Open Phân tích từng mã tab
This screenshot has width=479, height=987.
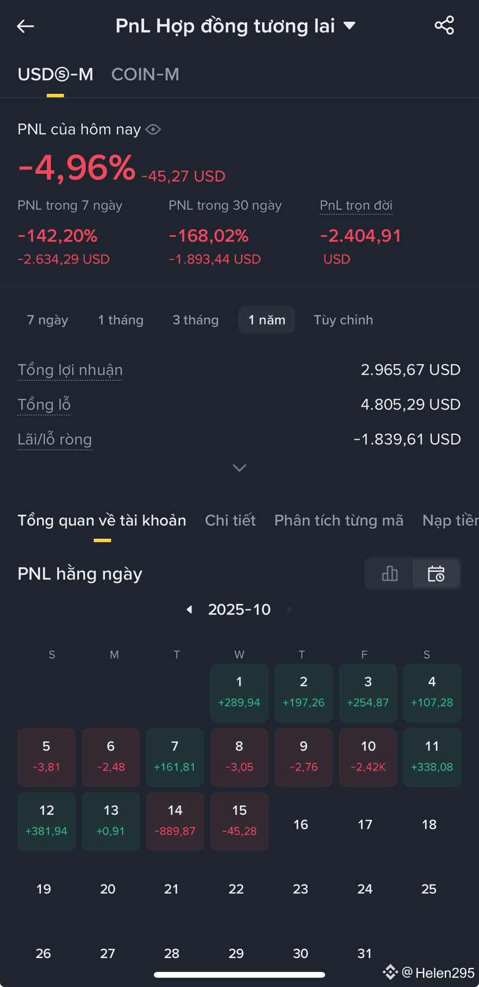(x=339, y=520)
